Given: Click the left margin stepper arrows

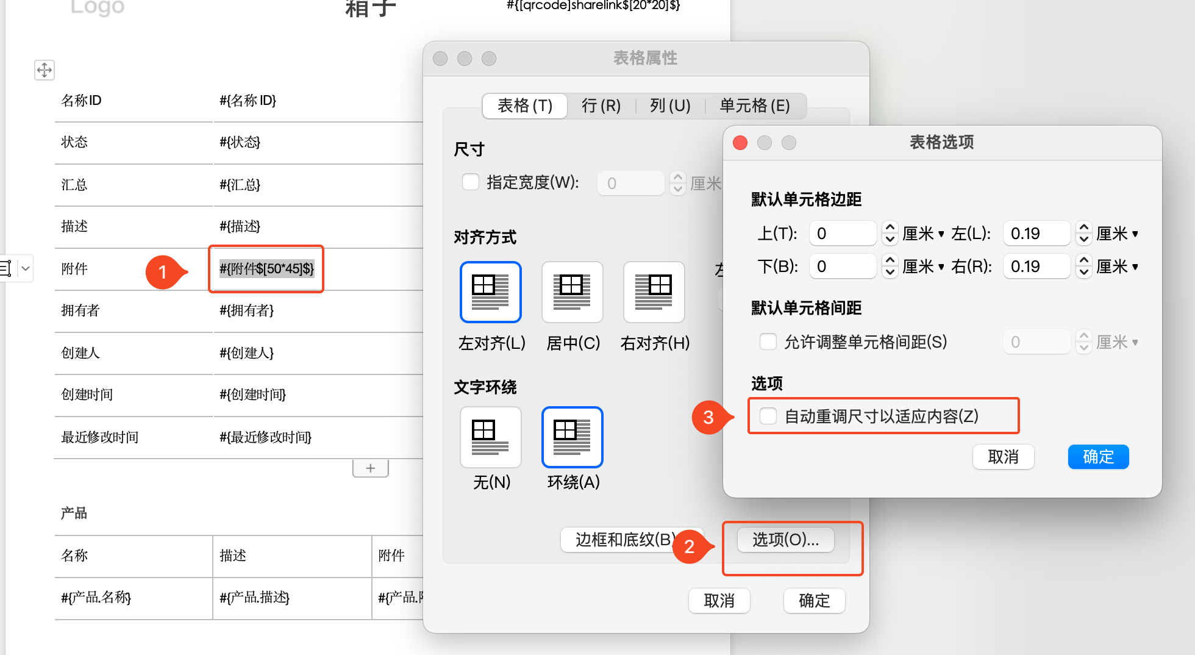Looking at the screenshot, I should click(x=1083, y=234).
